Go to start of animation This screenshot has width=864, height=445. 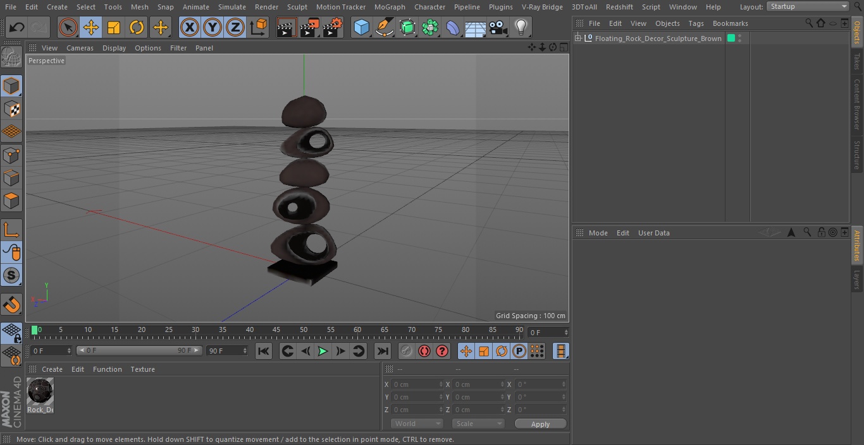(x=264, y=351)
